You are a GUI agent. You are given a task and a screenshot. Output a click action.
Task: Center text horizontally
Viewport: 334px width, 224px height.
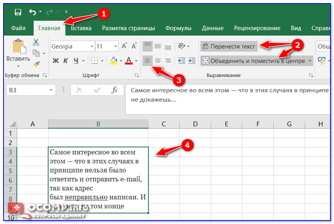click(x=158, y=61)
